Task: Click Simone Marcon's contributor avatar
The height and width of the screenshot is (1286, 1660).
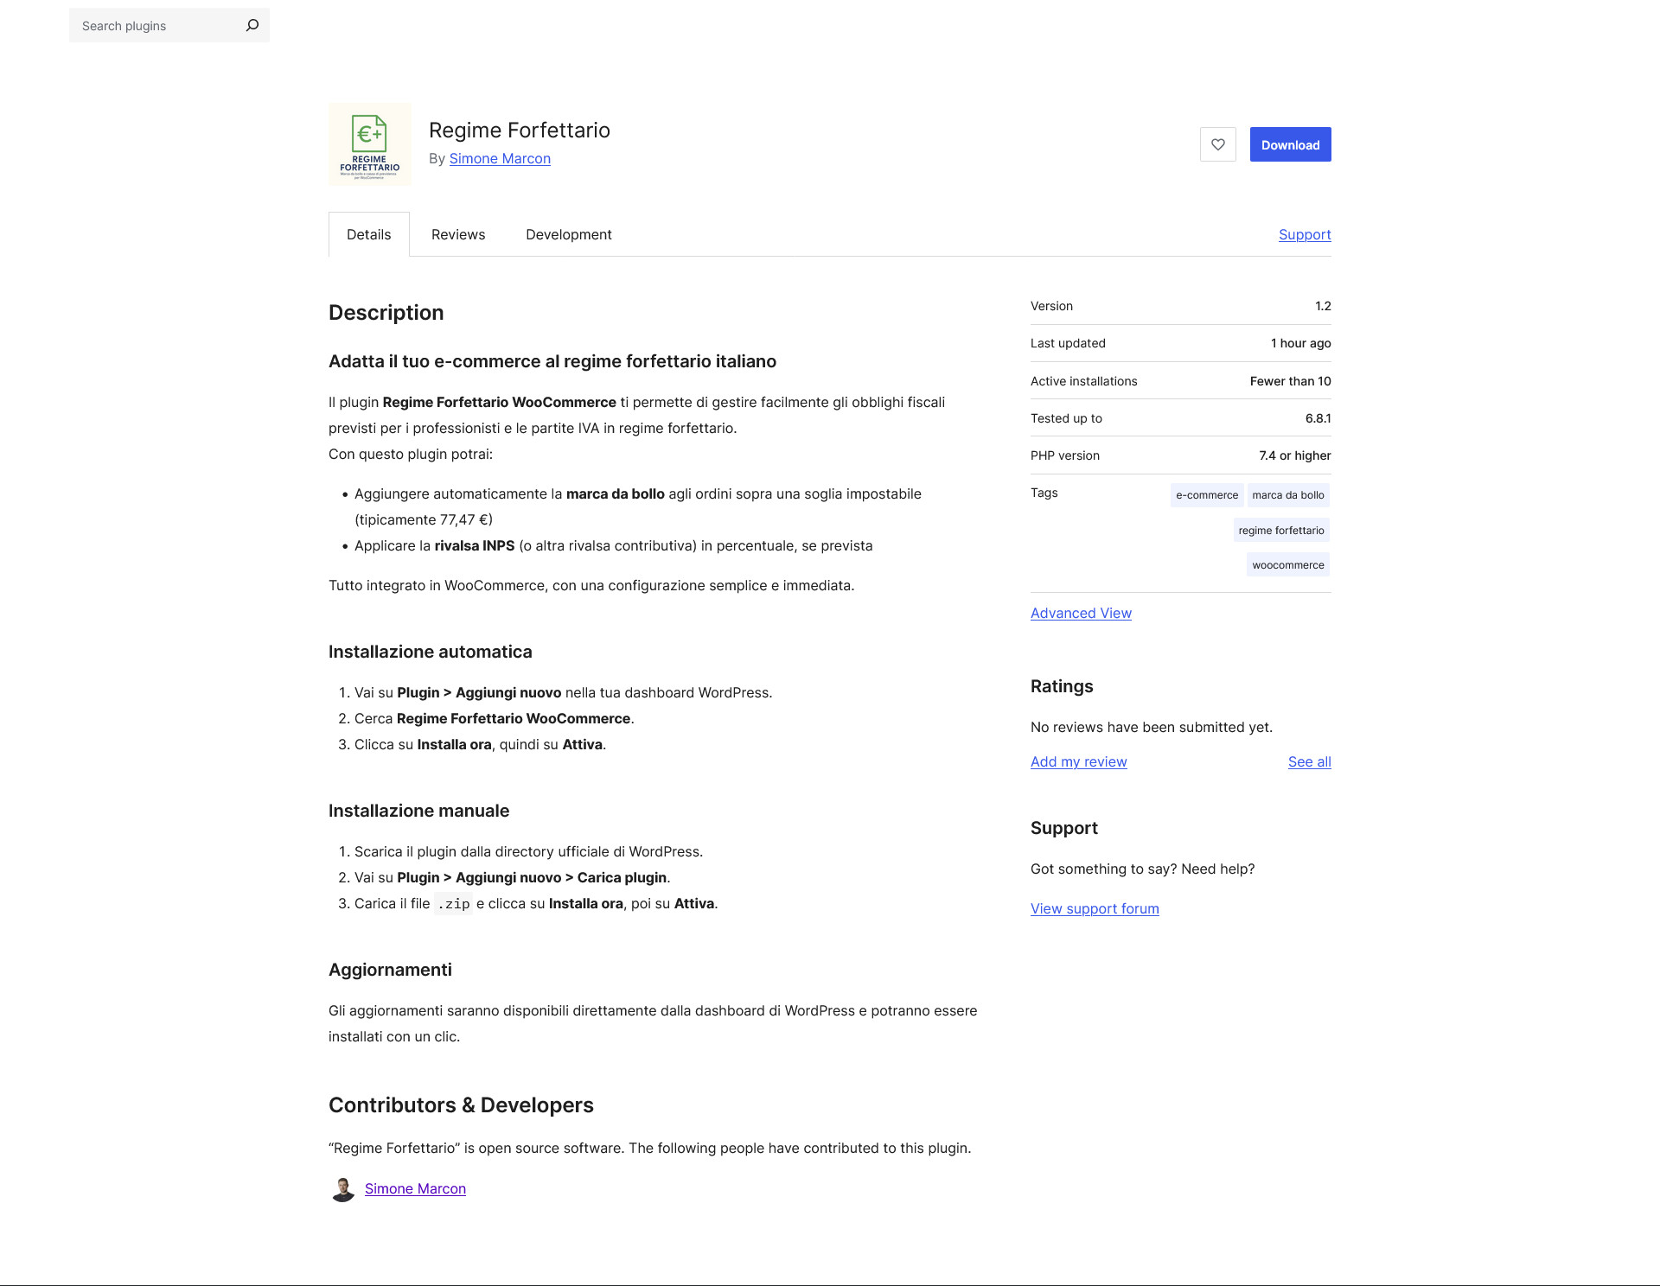Action: (343, 1189)
